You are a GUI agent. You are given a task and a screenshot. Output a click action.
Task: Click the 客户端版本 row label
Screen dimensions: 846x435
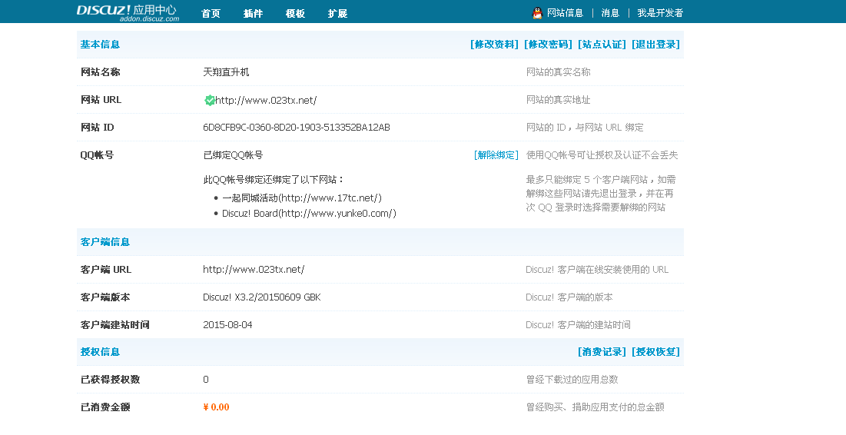pos(105,297)
